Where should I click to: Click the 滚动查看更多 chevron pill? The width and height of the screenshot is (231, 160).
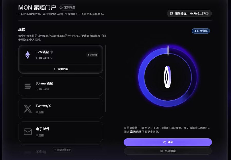point(62,150)
